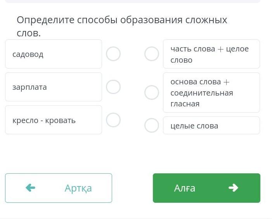Click the left arrow icon beside Артқа
Screen dimensions: 272x219
(x=30, y=188)
